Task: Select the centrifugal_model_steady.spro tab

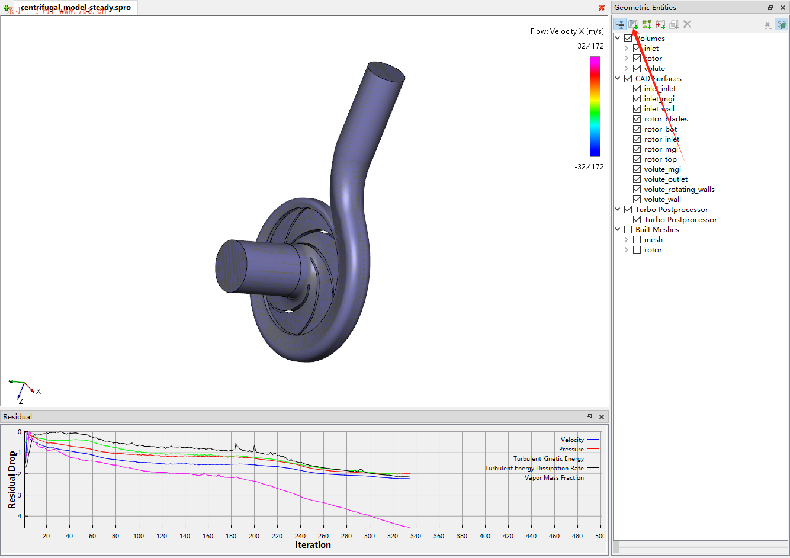Action: pyautogui.click(x=75, y=8)
